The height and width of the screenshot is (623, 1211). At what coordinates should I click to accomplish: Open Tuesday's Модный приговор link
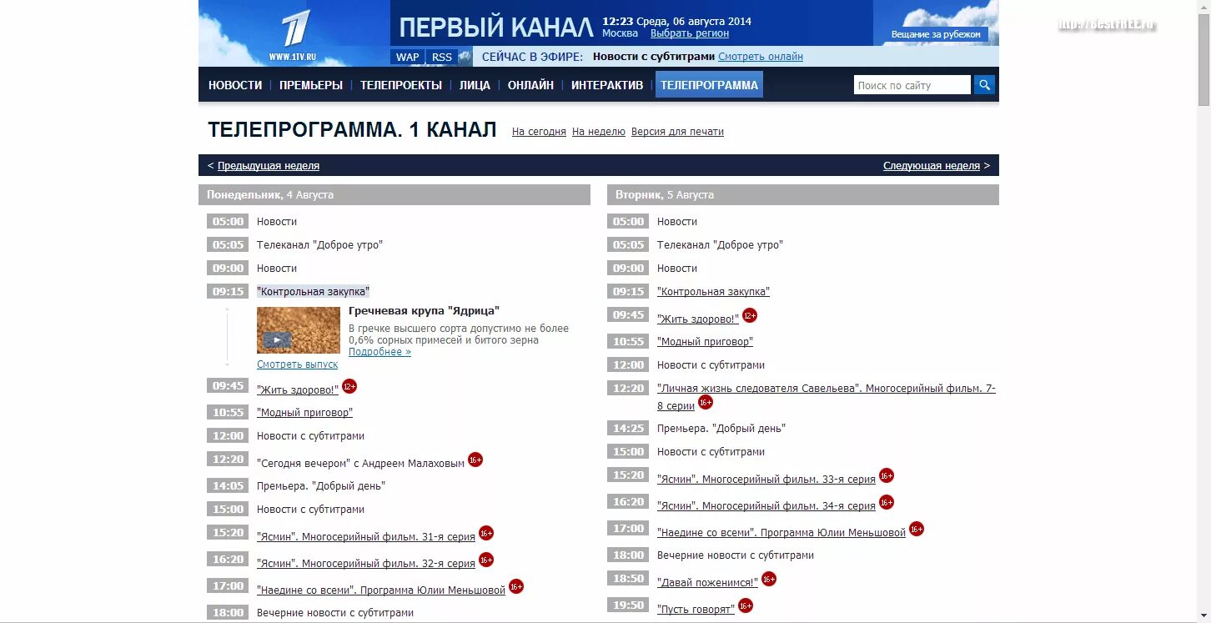[x=705, y=342]
